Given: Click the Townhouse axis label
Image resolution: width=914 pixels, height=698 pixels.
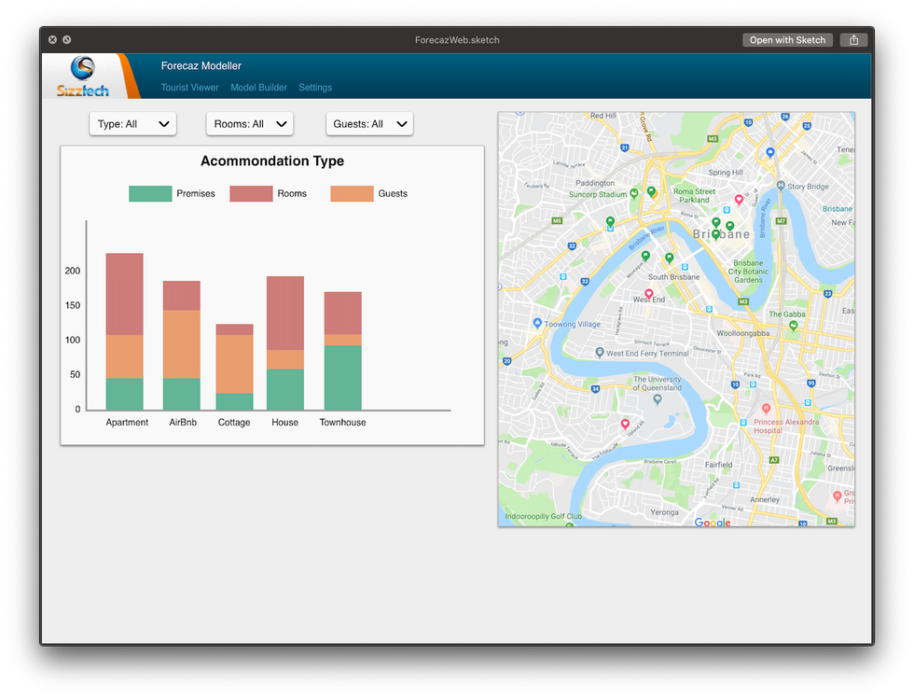Looking at the screenshot, I should (343, 422).
